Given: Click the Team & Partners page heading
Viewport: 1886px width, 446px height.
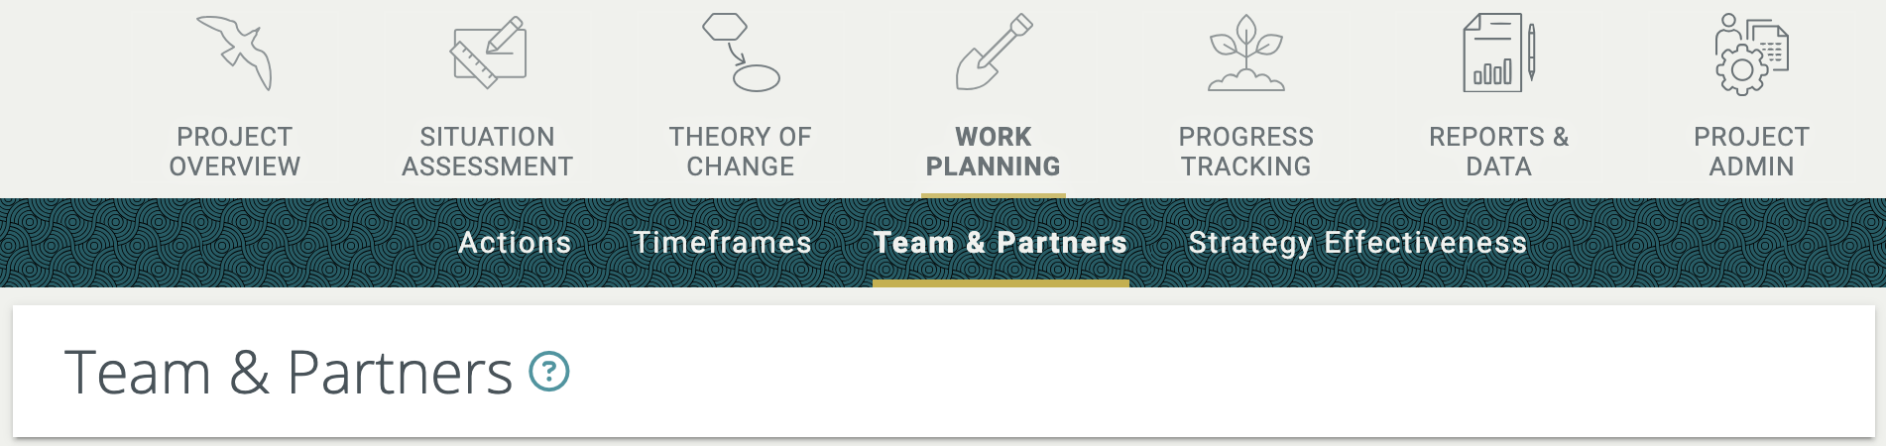Looking at the screenshot, I should (x=289, y=373).
